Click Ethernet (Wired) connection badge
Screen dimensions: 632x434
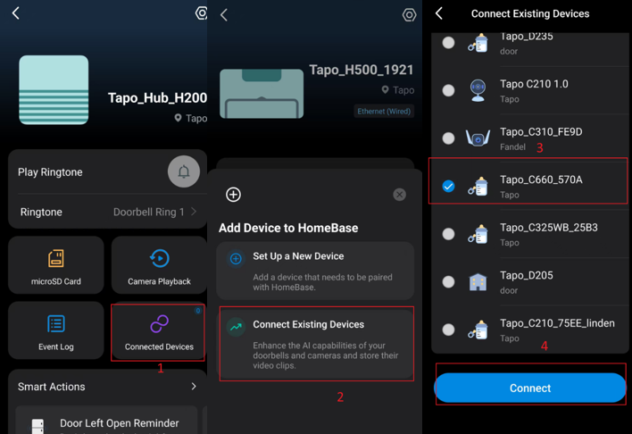pos(384,112)
